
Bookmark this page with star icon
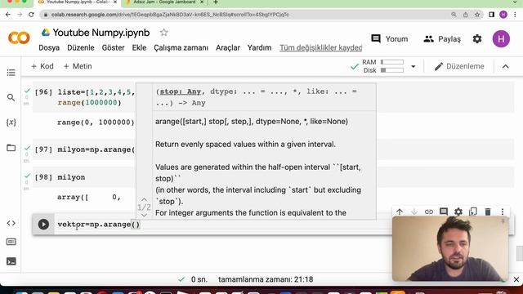[x=477, y=15]
